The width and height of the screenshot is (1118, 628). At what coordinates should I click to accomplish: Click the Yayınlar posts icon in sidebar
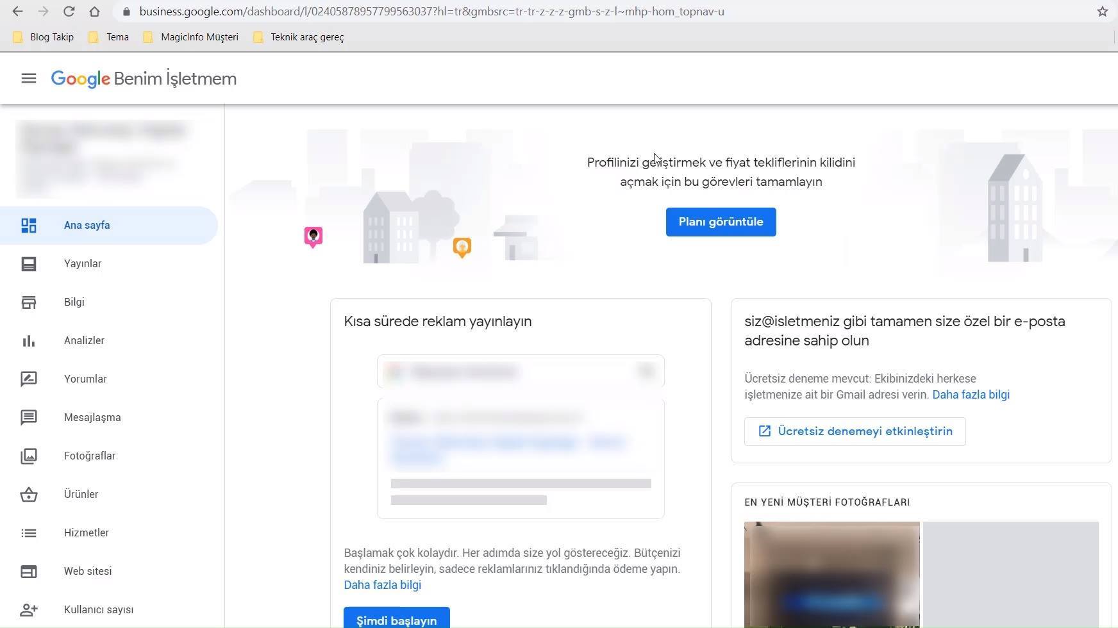[29, 264]
